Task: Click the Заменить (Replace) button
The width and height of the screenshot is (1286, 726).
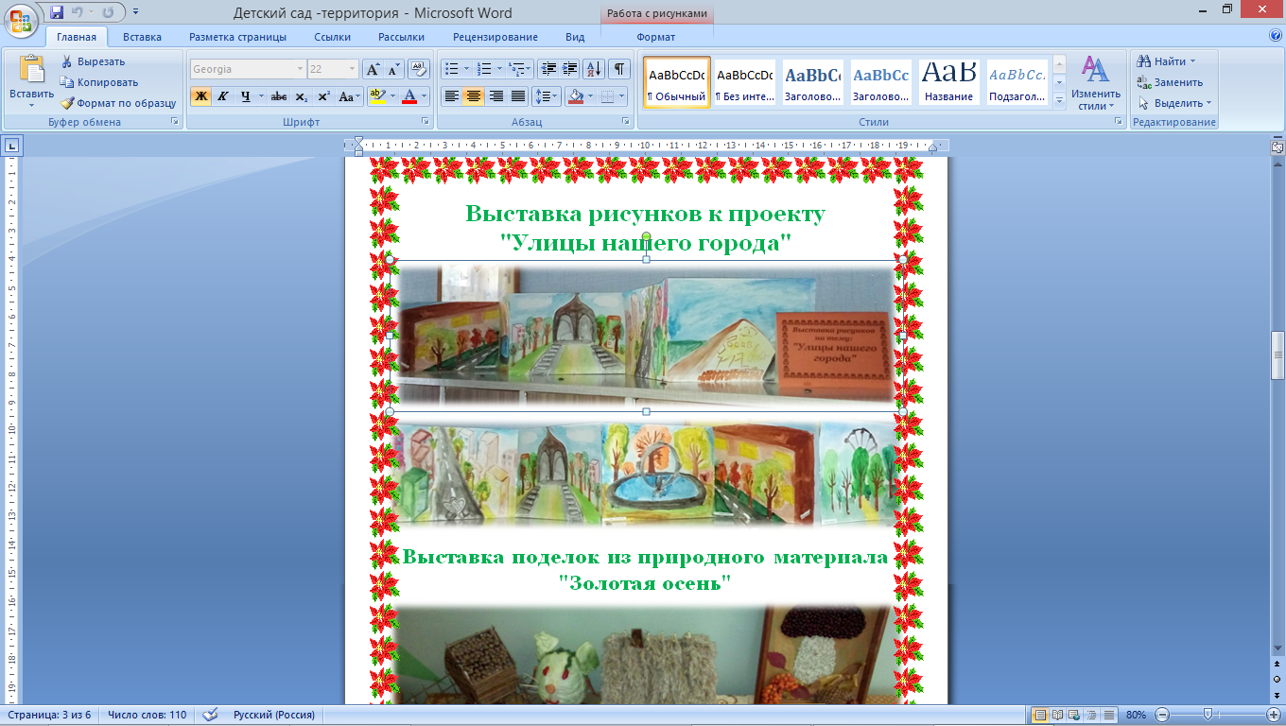Action: pyautogui.click(x=1171, y=82)
